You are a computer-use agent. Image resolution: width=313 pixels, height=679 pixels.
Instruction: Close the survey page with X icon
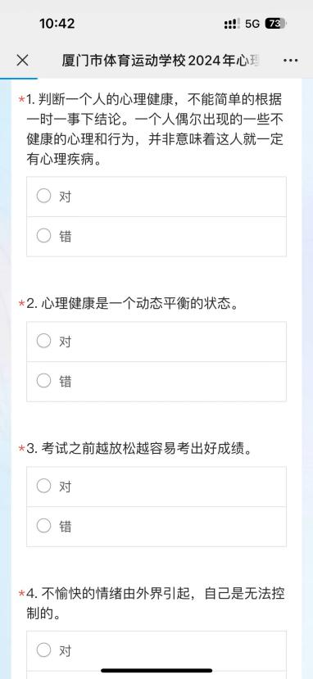[22, 60]
